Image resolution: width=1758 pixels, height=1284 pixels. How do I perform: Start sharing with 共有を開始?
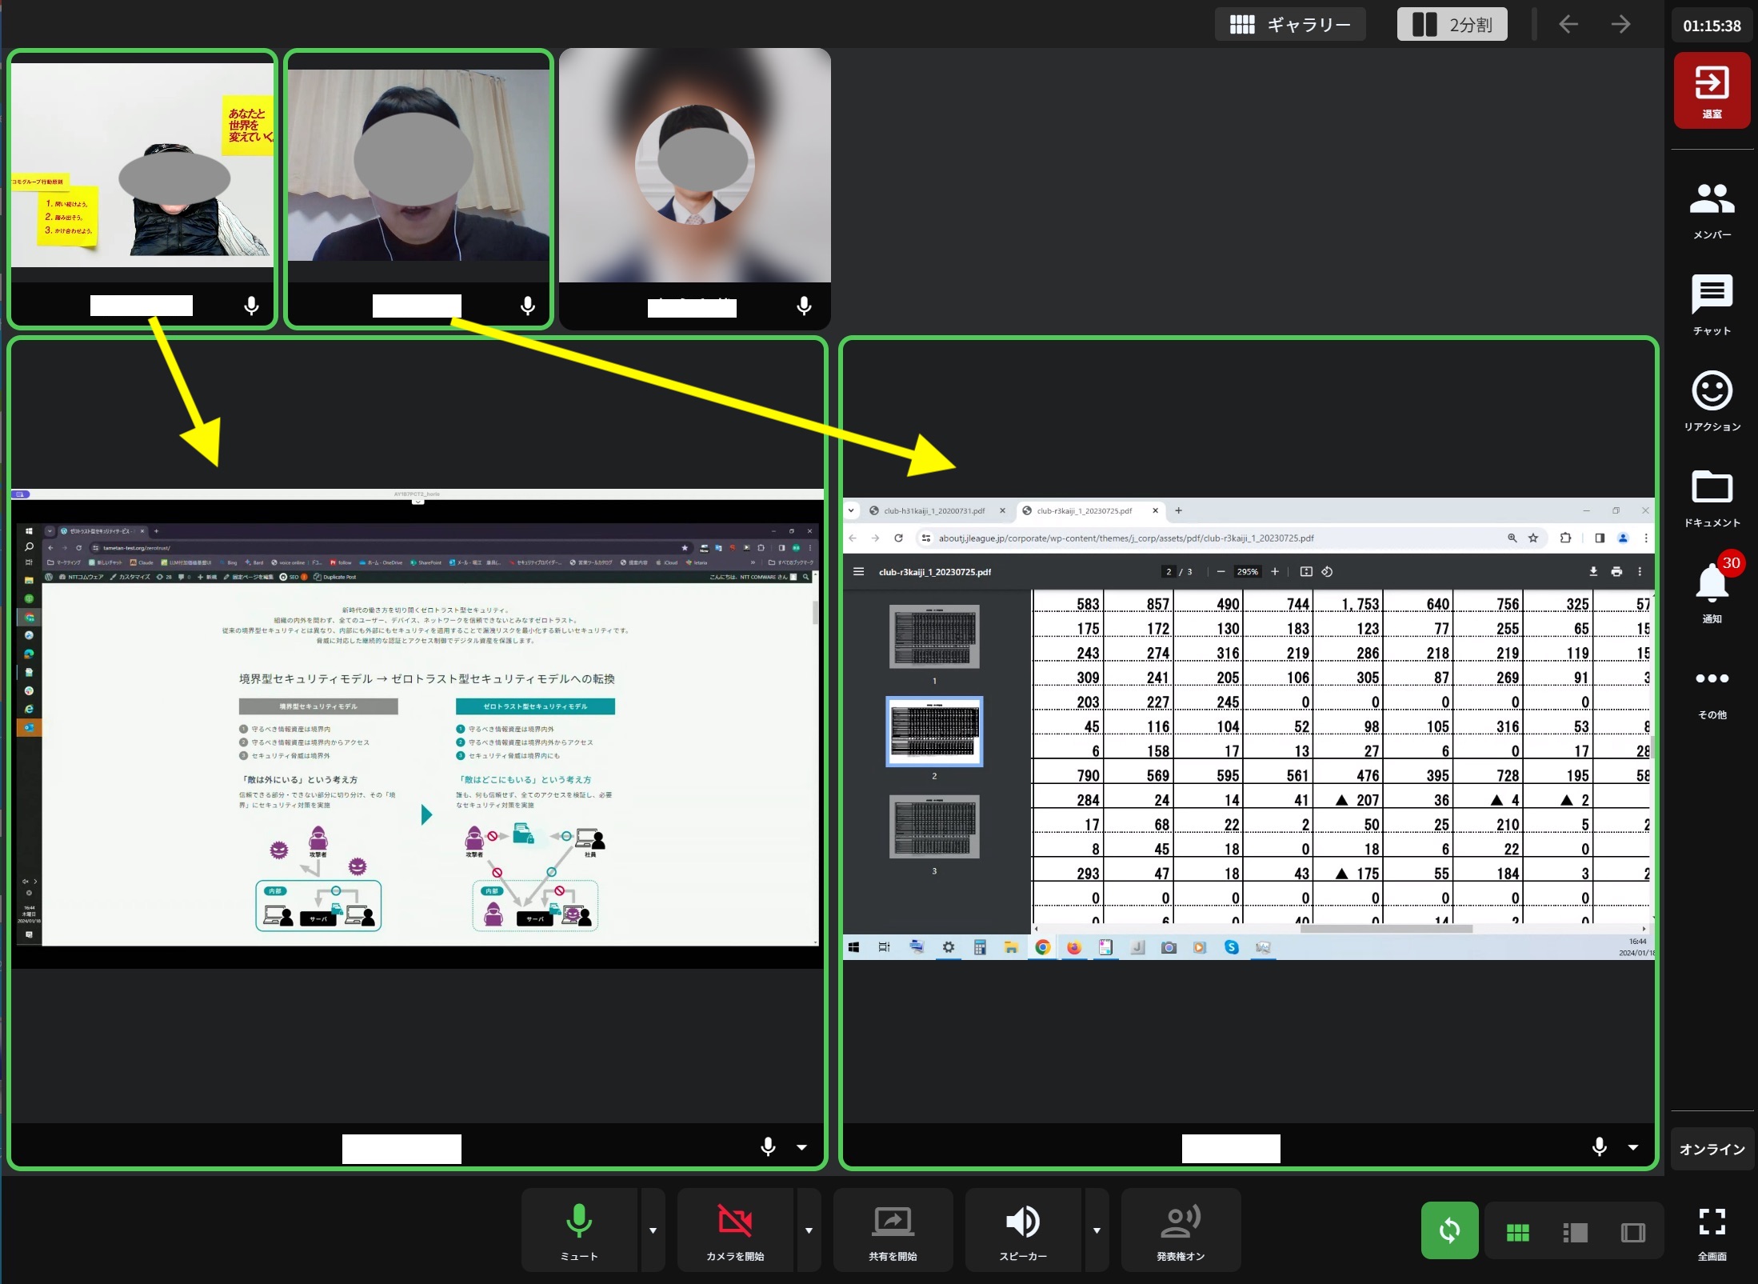pyautogui.click(x=893, y=1230)
